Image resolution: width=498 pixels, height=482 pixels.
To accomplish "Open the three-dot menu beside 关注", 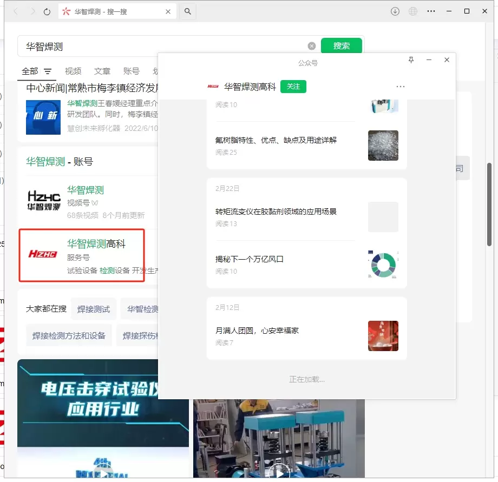I will pyautogui.click(x=401, y=87).
